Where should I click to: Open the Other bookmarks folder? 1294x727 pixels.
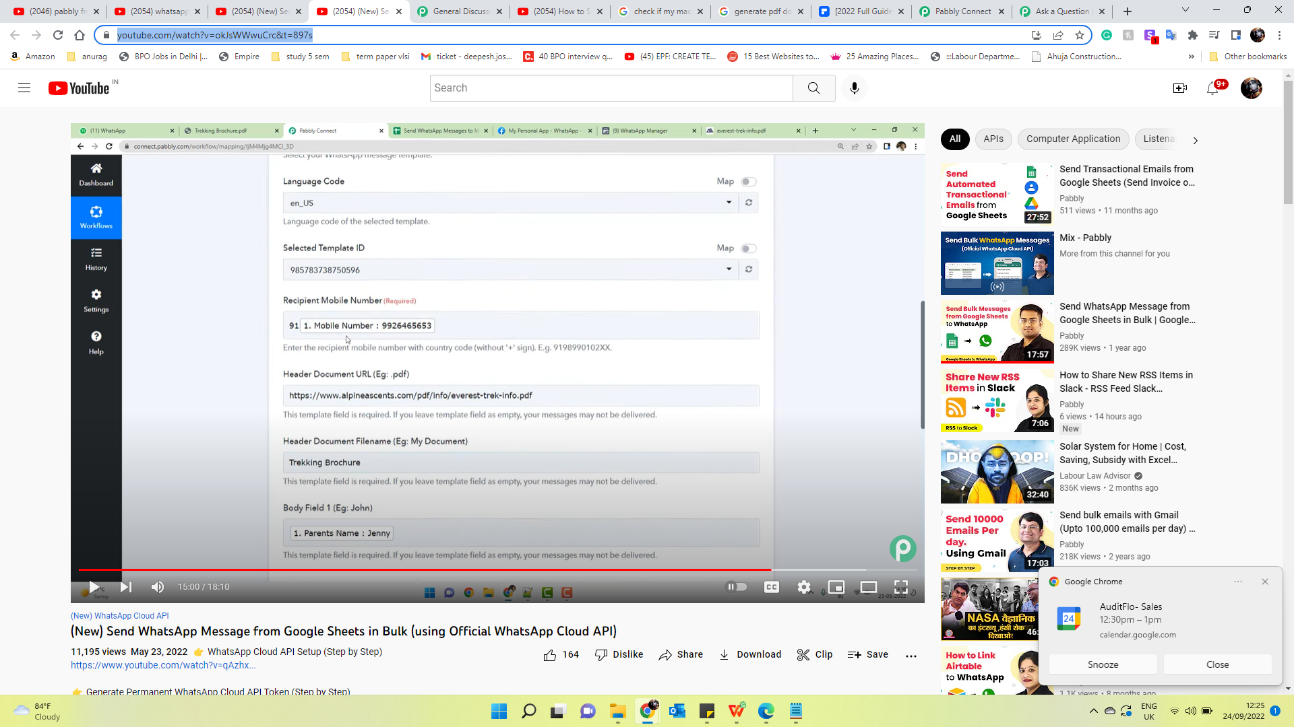pos(1247,57)
